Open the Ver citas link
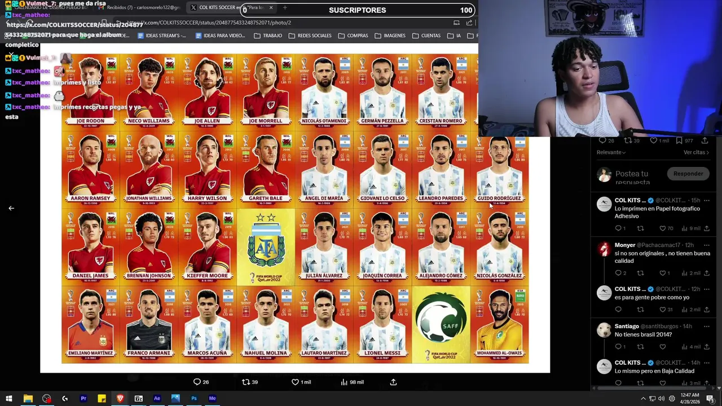The width and height of the screenshot is (722, 406). [x=696, y=152]
